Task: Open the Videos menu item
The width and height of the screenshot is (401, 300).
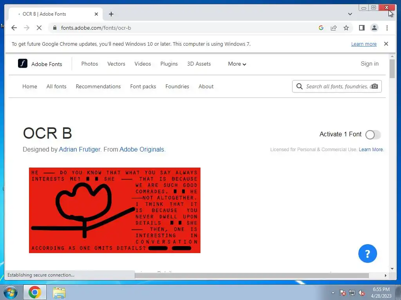Action: pos(143,64)
